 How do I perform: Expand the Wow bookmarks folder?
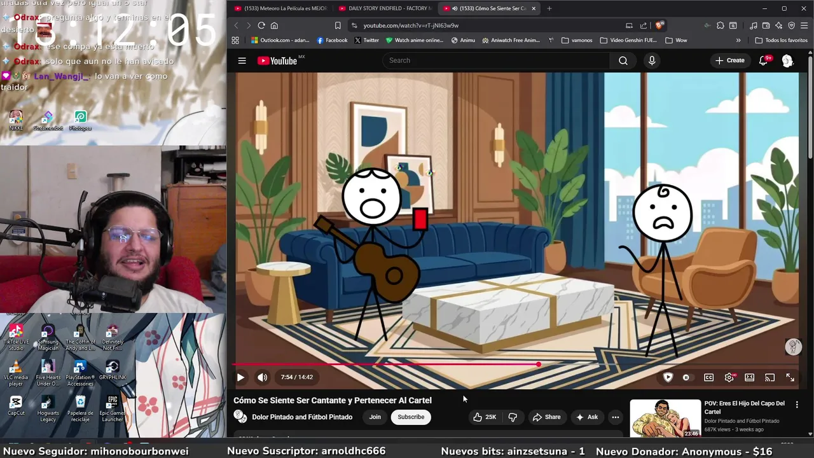[x=676, y=40]
